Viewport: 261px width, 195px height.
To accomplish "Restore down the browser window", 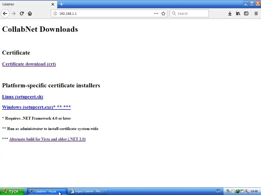I will [x=252, y=3].
